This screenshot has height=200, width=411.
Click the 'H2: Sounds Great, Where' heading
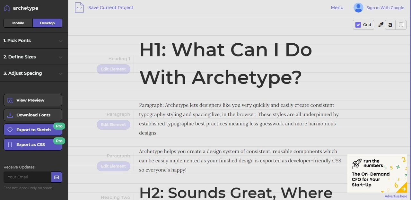tap(236, 193)
